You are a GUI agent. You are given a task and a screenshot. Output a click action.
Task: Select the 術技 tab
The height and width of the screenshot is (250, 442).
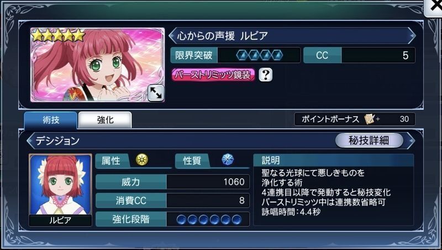(51, 120)
